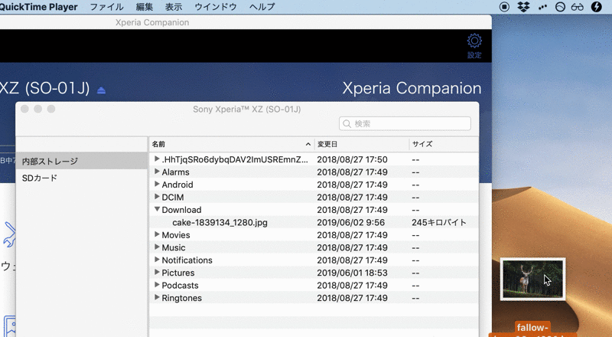The image size is (612, 337).
Task: Open the Xperia Companion settings gear
Action: coord(474,41)
